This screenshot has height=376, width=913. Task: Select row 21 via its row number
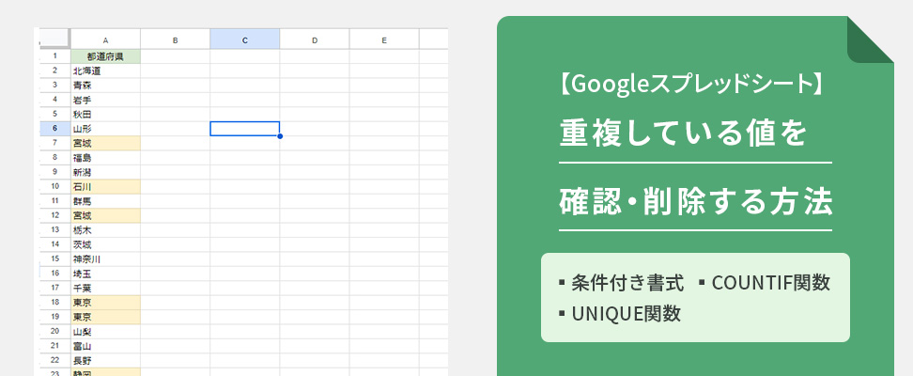coord(54,346)
